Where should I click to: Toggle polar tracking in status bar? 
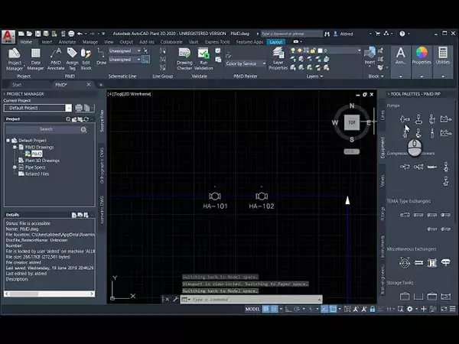pos(297,309)
